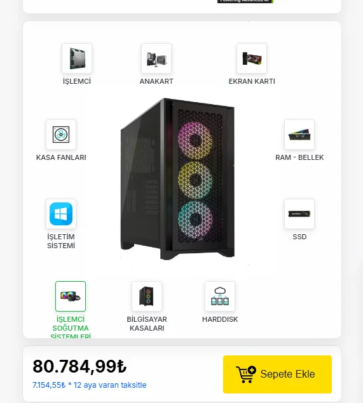Choose the Ekran Kartı graphics card icon
This screenshot has width=363, height=403.
(252, 58)
